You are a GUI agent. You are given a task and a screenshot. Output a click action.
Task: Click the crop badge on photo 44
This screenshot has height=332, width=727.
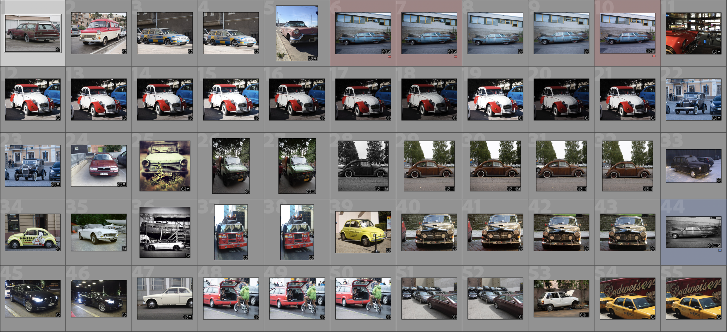click(x=714, y=245)
